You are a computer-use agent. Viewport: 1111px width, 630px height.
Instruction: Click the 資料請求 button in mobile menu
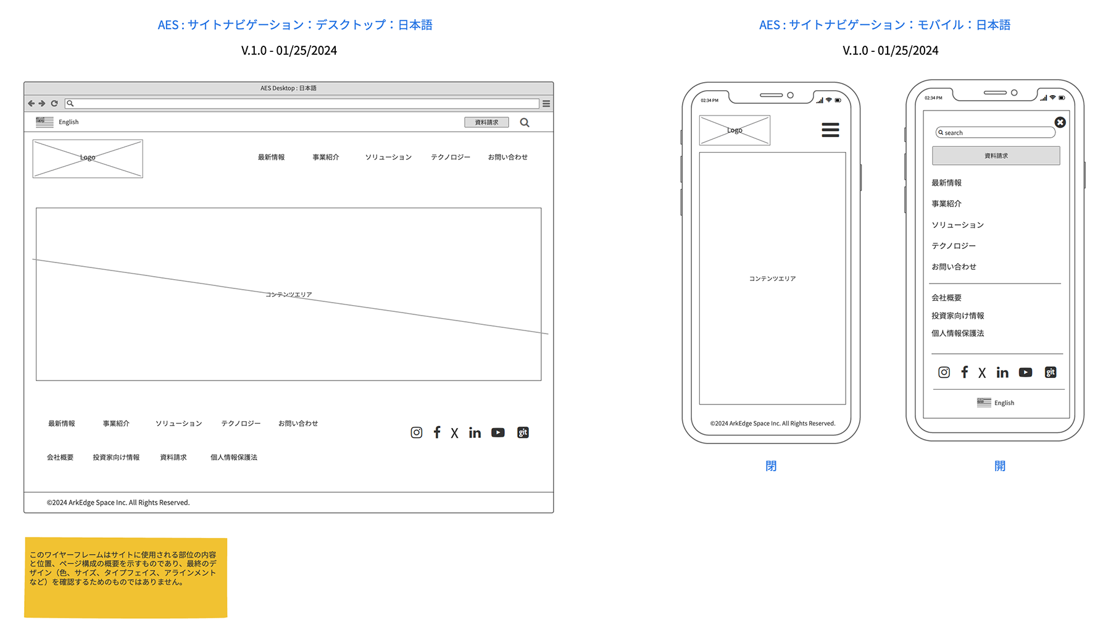pos(996,156)
